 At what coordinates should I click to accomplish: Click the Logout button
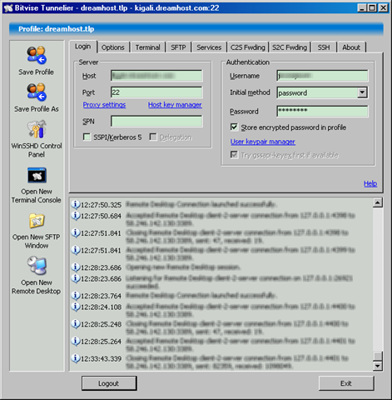point(109,383)
